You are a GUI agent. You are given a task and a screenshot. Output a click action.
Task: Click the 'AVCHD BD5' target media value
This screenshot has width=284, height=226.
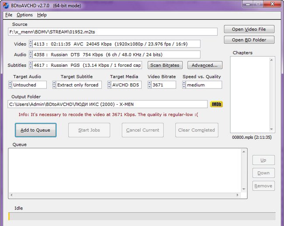click(x=126, y=85)
